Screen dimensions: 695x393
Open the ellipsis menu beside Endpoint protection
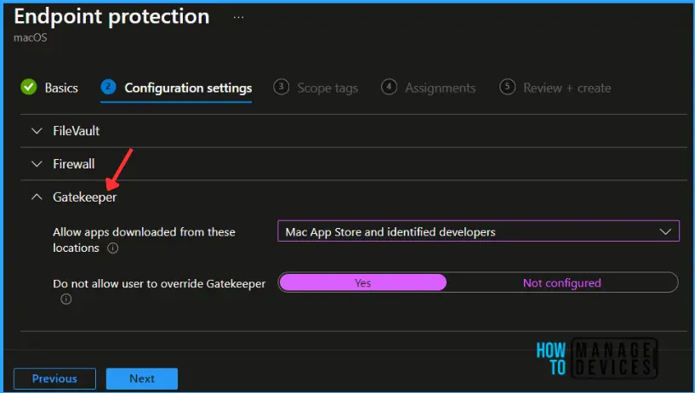(x=238, y=17)
